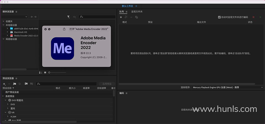Select the a8897a28 blue folder icon
265x124 pixels.
click(x=12, y=29)
